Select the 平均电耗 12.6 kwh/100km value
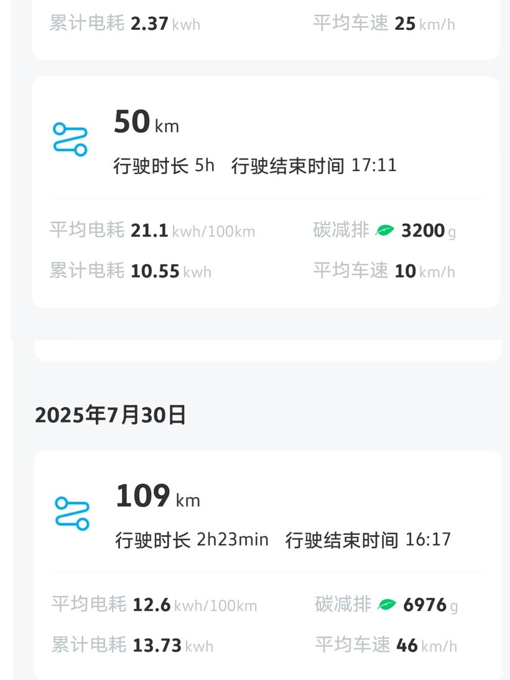510x680 pixels. pyautogui.click(x=154, y=605)
